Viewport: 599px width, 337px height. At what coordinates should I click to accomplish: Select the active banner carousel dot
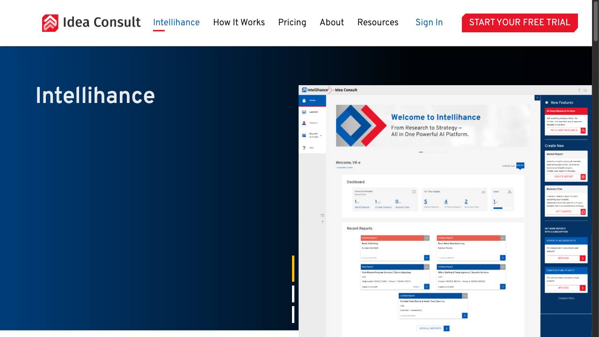coord(421,152)
